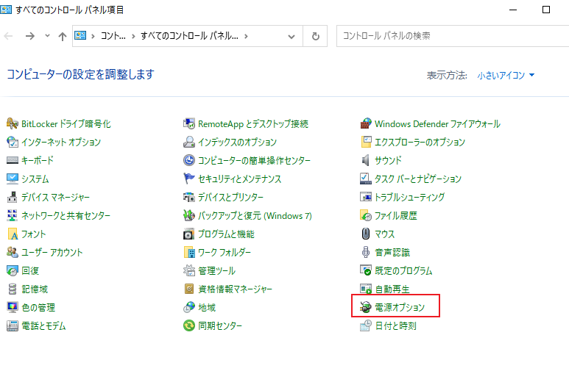Image resolution: width=569 pixels, height=371 pixels.
Task: Expand chevron after the control panel icon
Action: [93, 36]
